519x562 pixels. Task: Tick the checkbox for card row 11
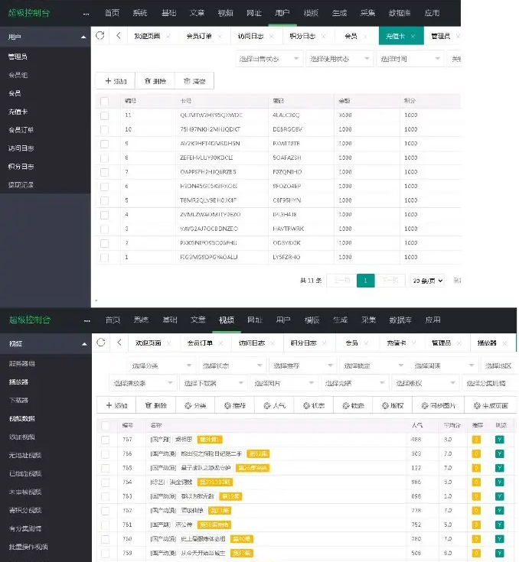point(105,115)
